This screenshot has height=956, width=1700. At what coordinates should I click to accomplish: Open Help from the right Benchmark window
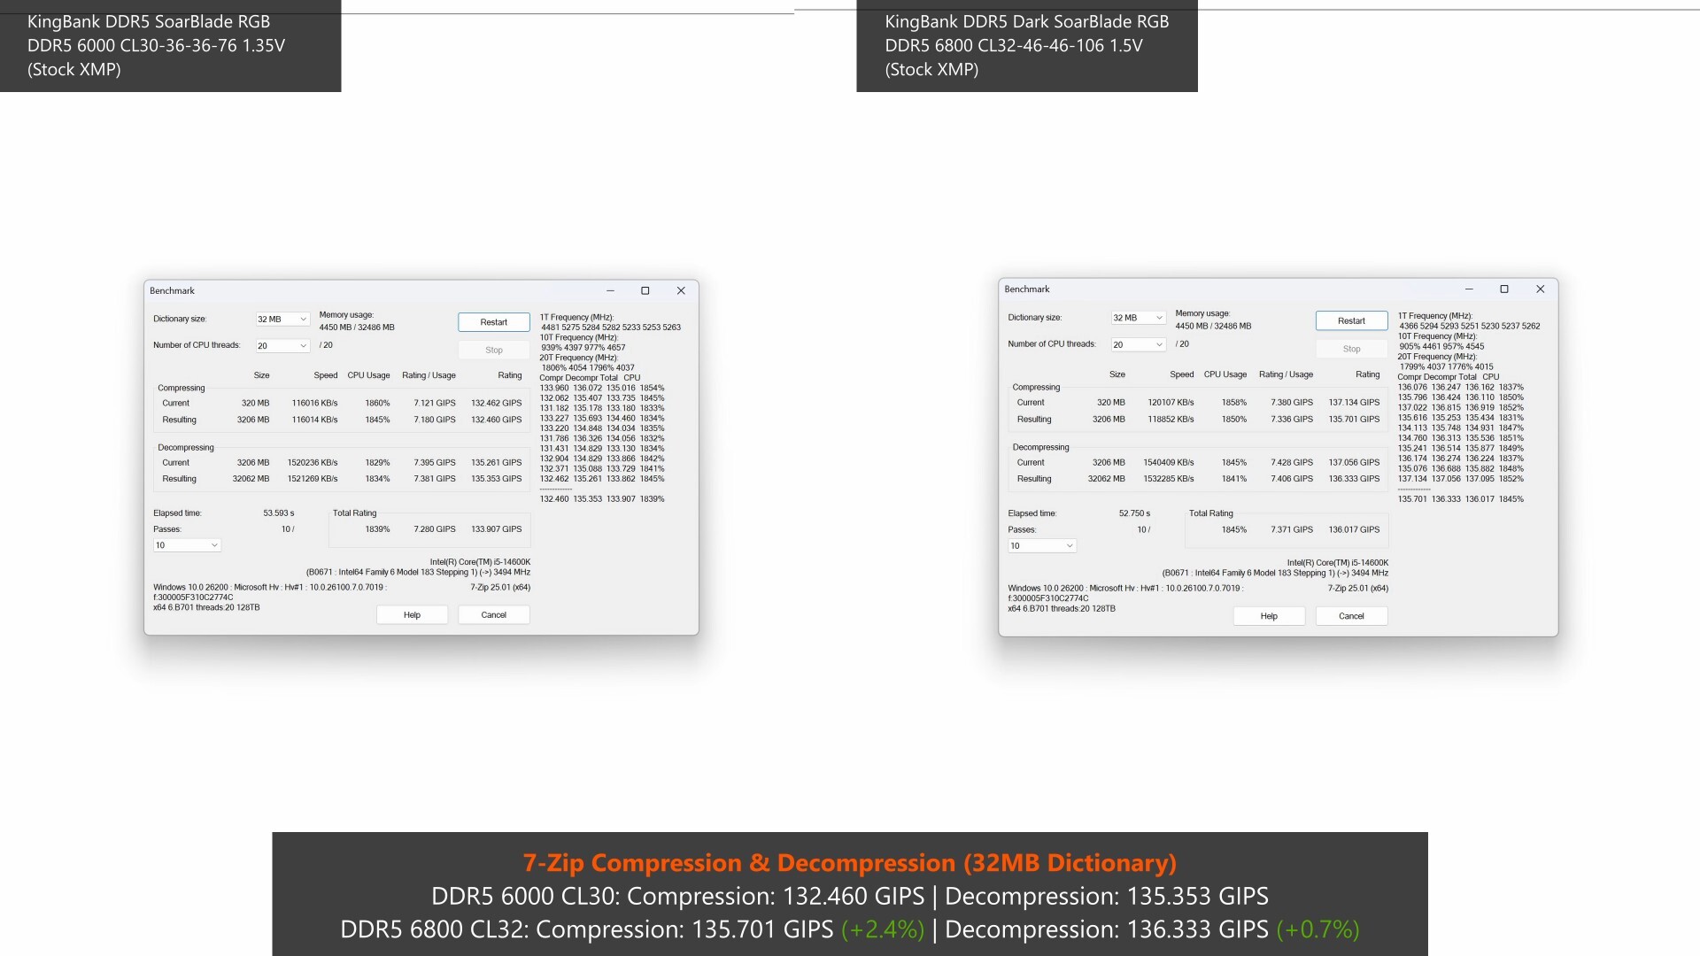[1269, 615]
